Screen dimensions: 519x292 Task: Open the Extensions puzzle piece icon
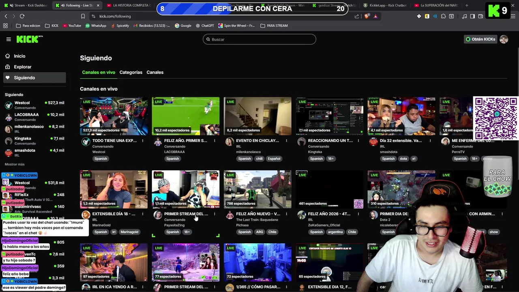pyautogui.click(x=443, y=16)
